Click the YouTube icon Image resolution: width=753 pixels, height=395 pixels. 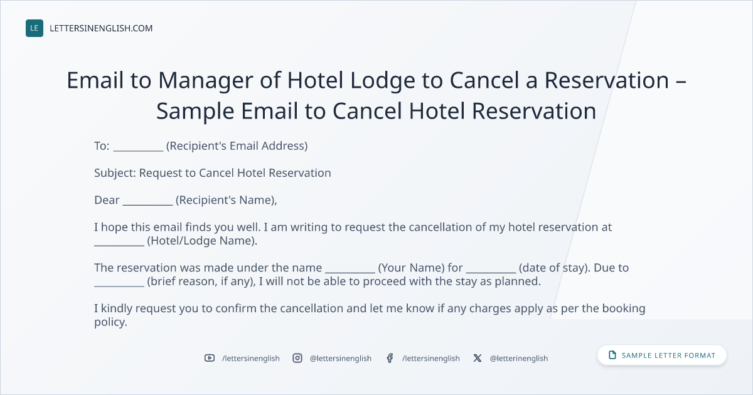[x=210, y=358]
